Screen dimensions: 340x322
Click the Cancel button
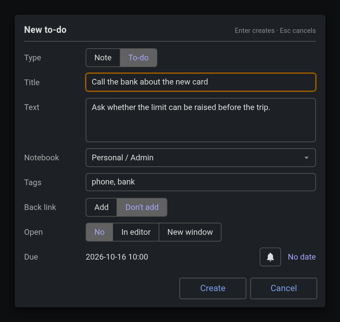(284, 288)
